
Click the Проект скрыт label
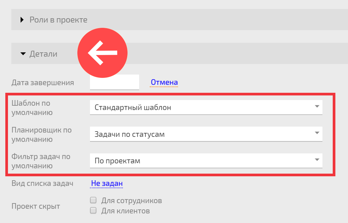[36, 206]
